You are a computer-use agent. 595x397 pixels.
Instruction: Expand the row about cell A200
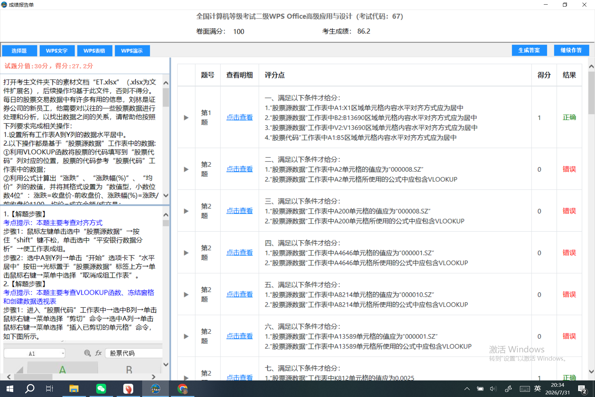pyautogui.click(x=186, y=211)
